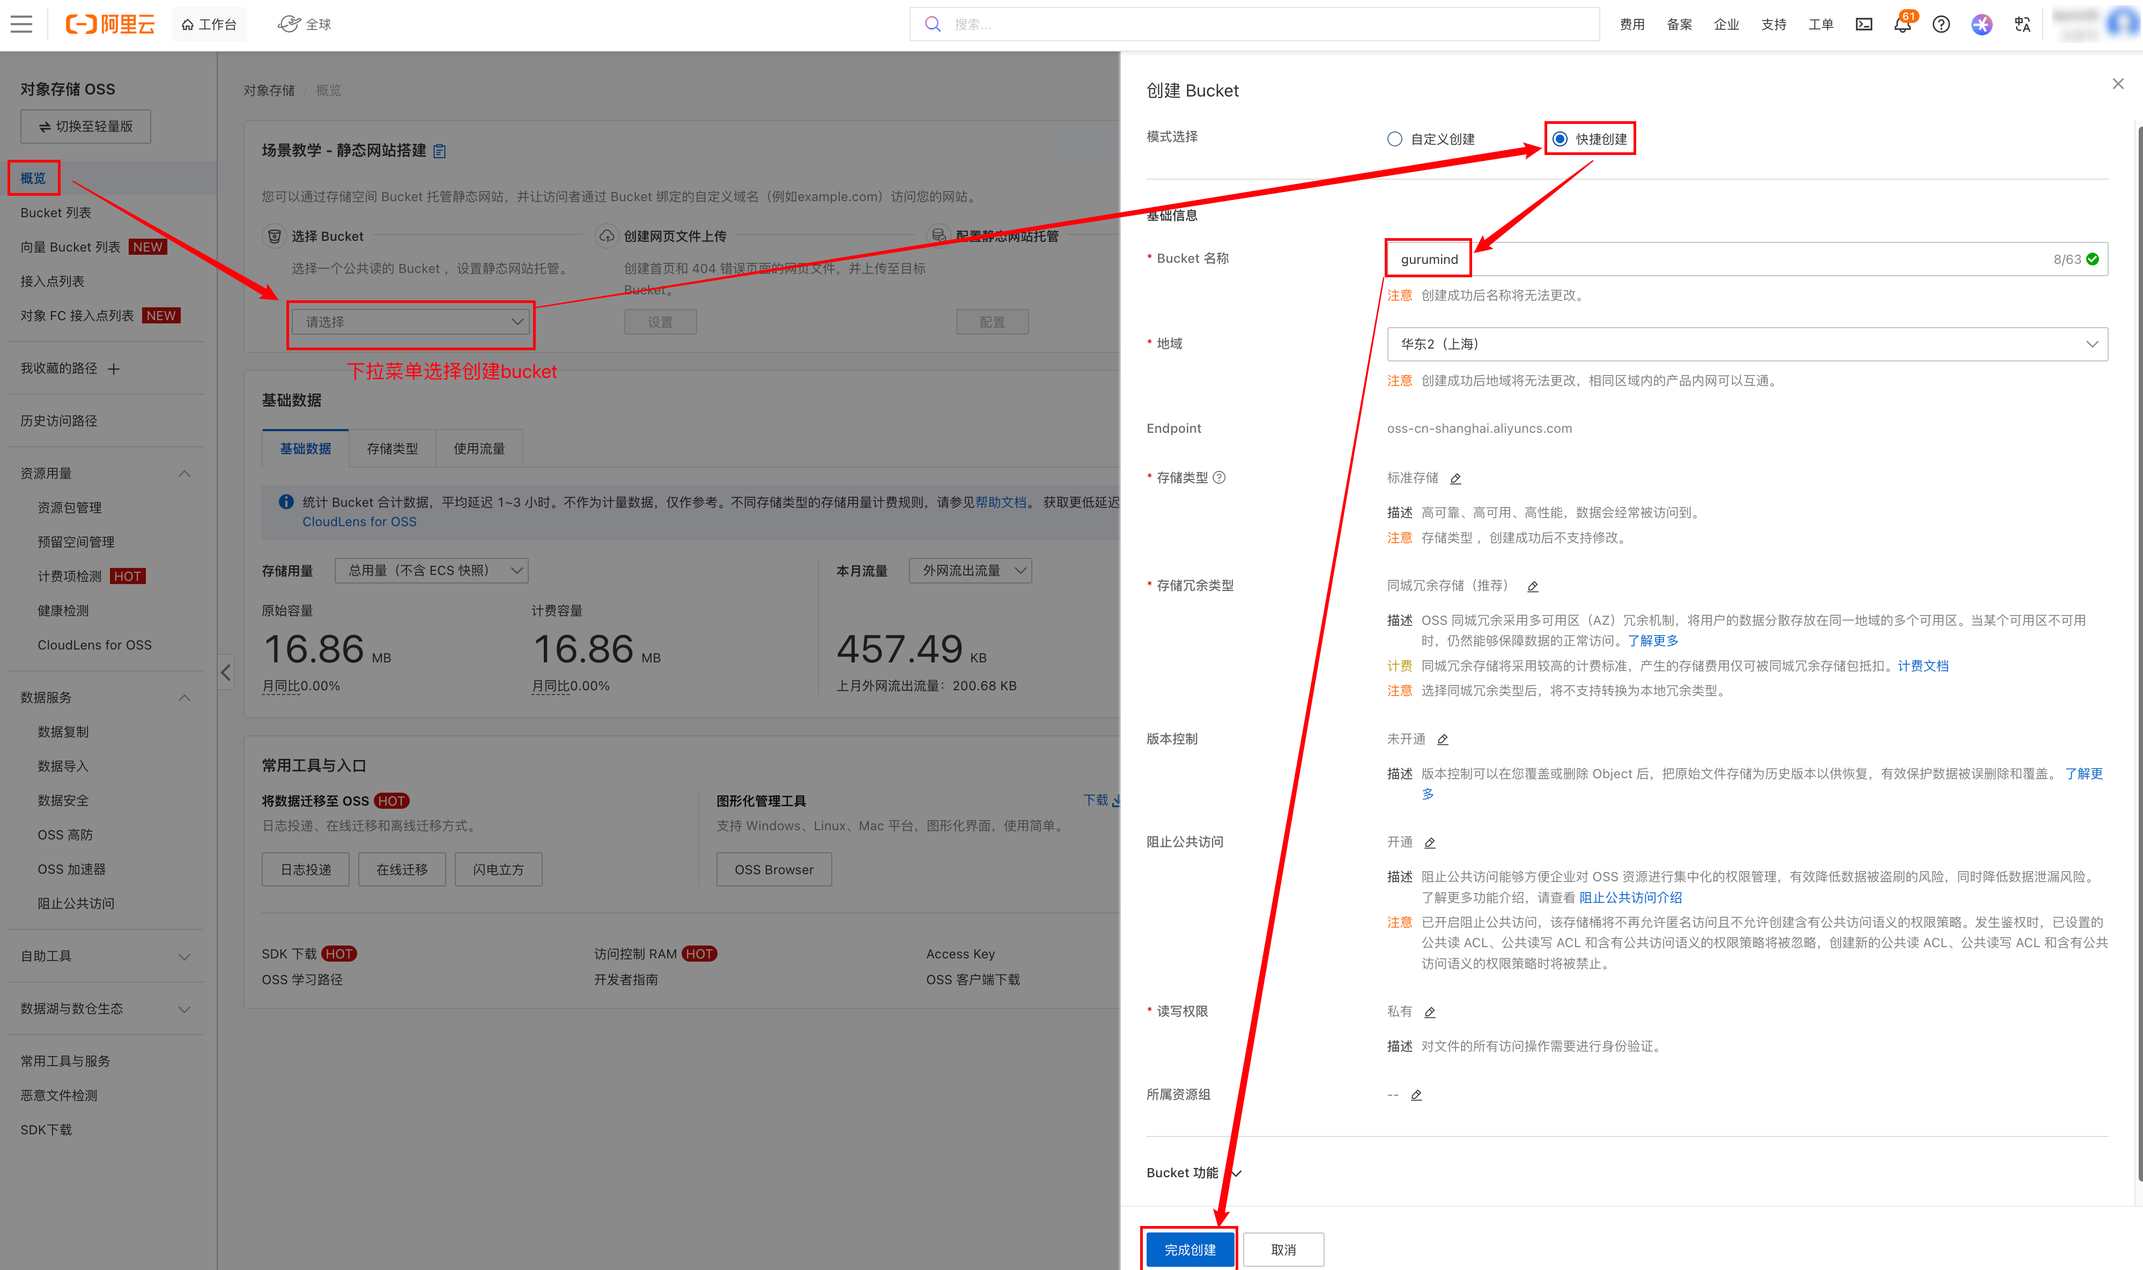Viewport: 2143px width, 1270px height.
Task: Edit storage type with pencil icon
Action: [x=1455, y=478]
